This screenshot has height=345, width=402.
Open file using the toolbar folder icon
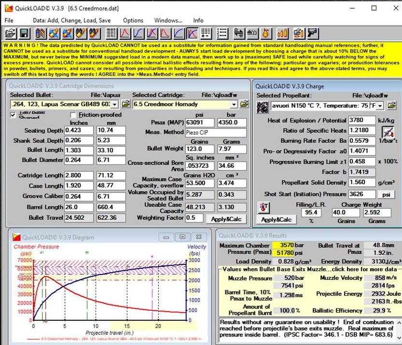(x=11, y=34)
